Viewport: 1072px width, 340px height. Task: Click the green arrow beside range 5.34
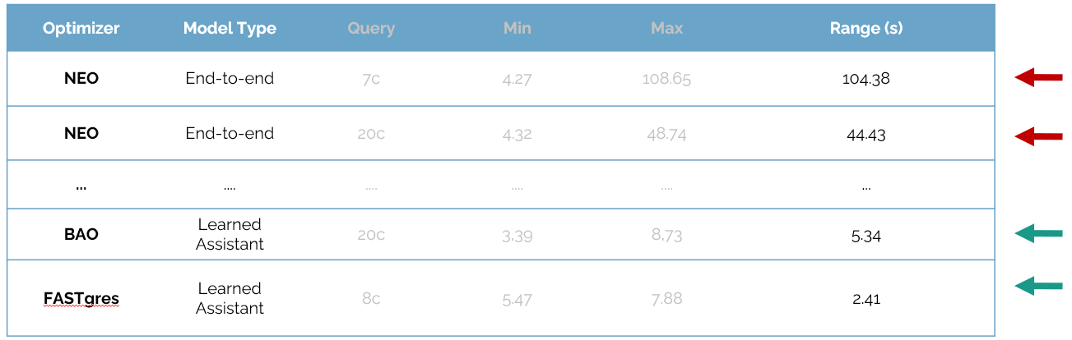(x=1038, y=234)
